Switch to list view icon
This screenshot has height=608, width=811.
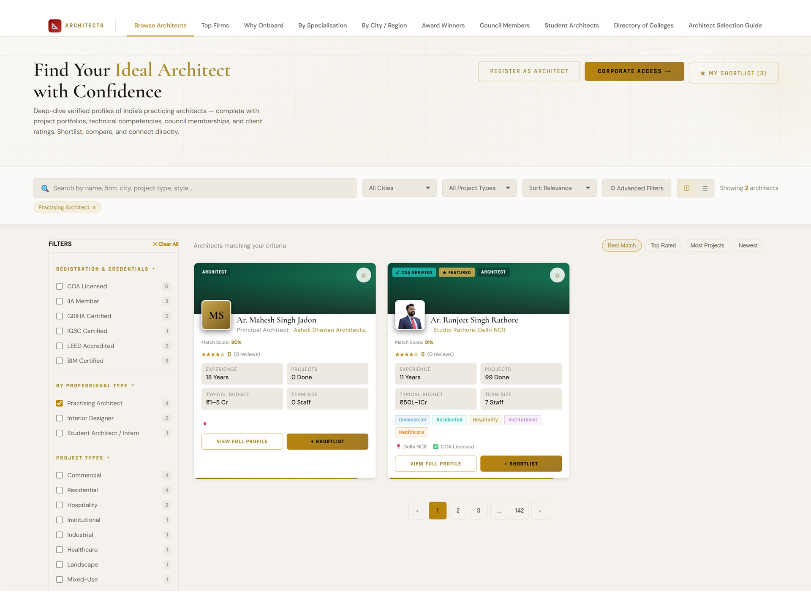click(705, 188)
